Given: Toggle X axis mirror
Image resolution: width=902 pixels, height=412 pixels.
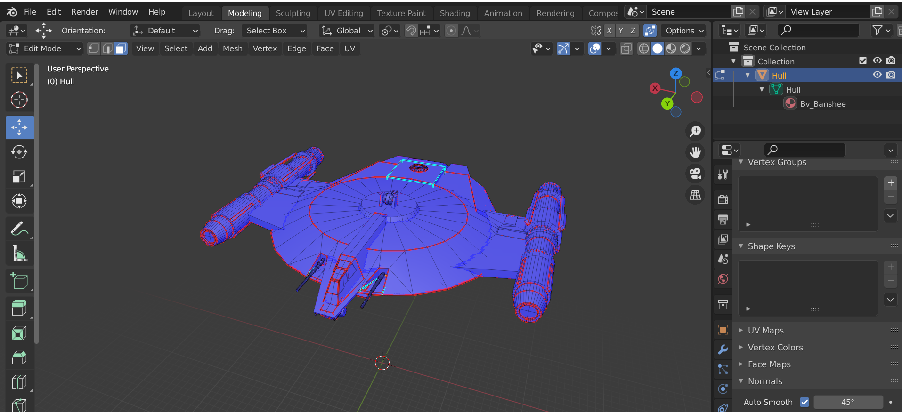Looking at the screenshot, I should click(x=609, y=31).
